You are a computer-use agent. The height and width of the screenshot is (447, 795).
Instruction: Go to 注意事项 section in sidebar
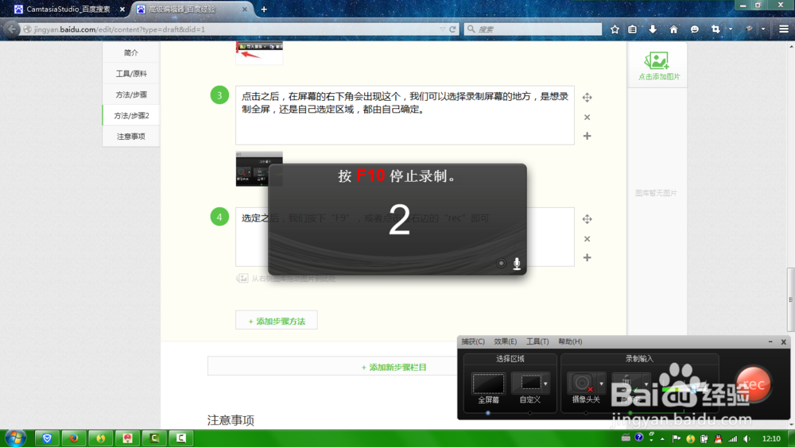point(131,137)
